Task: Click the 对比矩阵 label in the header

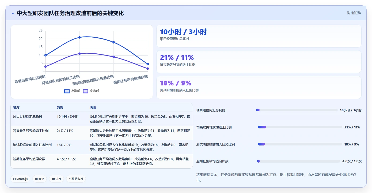Action: pyautogui.click(x=354, y=13)
